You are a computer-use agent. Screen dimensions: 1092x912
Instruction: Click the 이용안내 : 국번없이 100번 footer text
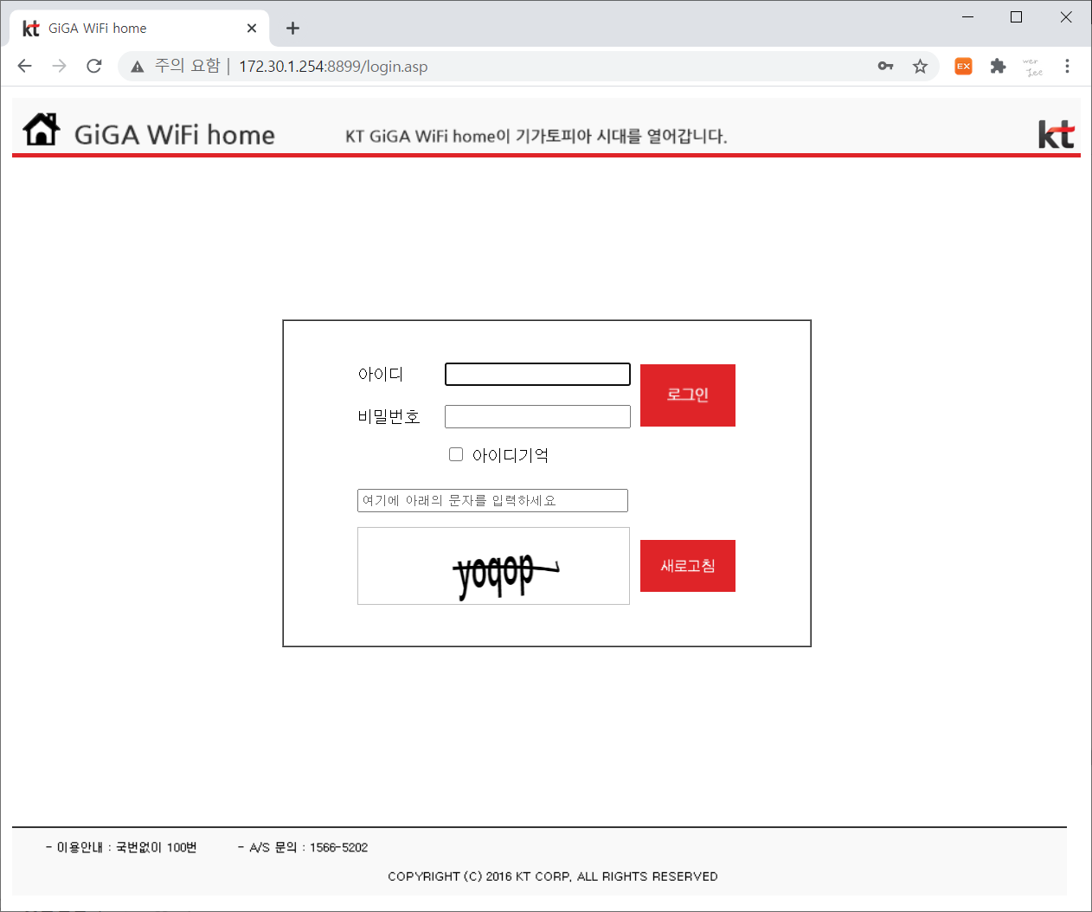point(121,847)
